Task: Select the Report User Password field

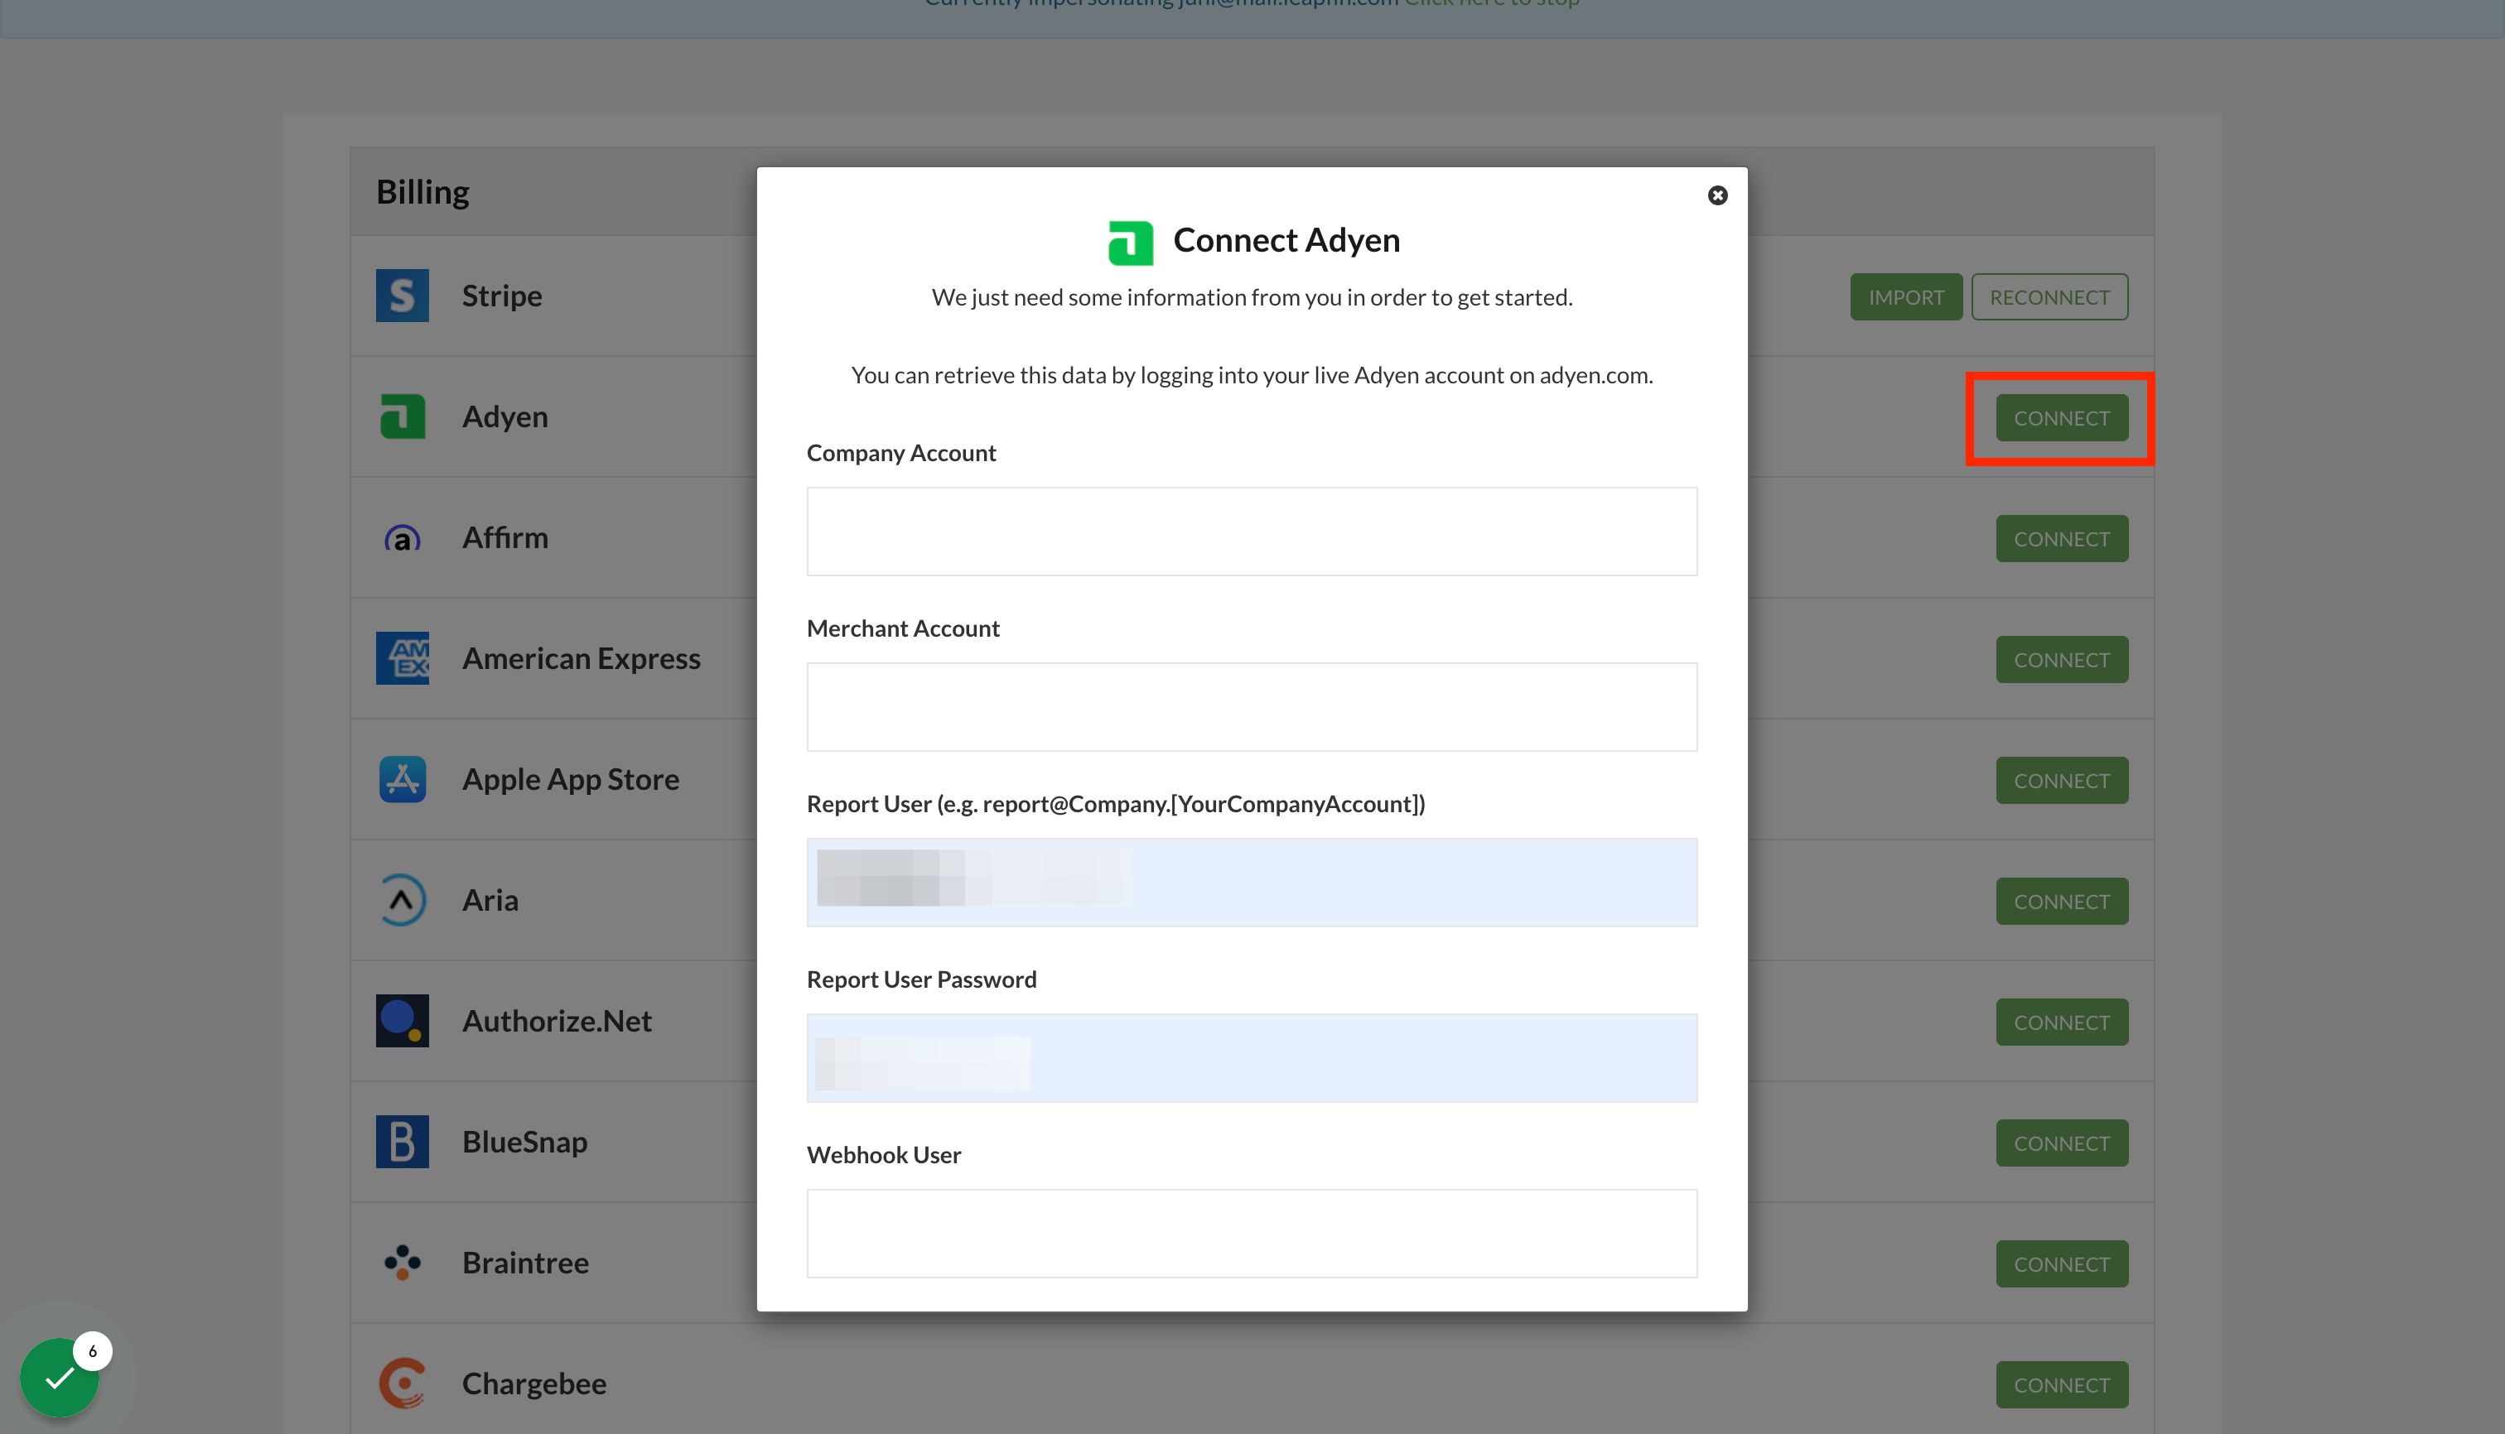Action: (1252, 1058)
